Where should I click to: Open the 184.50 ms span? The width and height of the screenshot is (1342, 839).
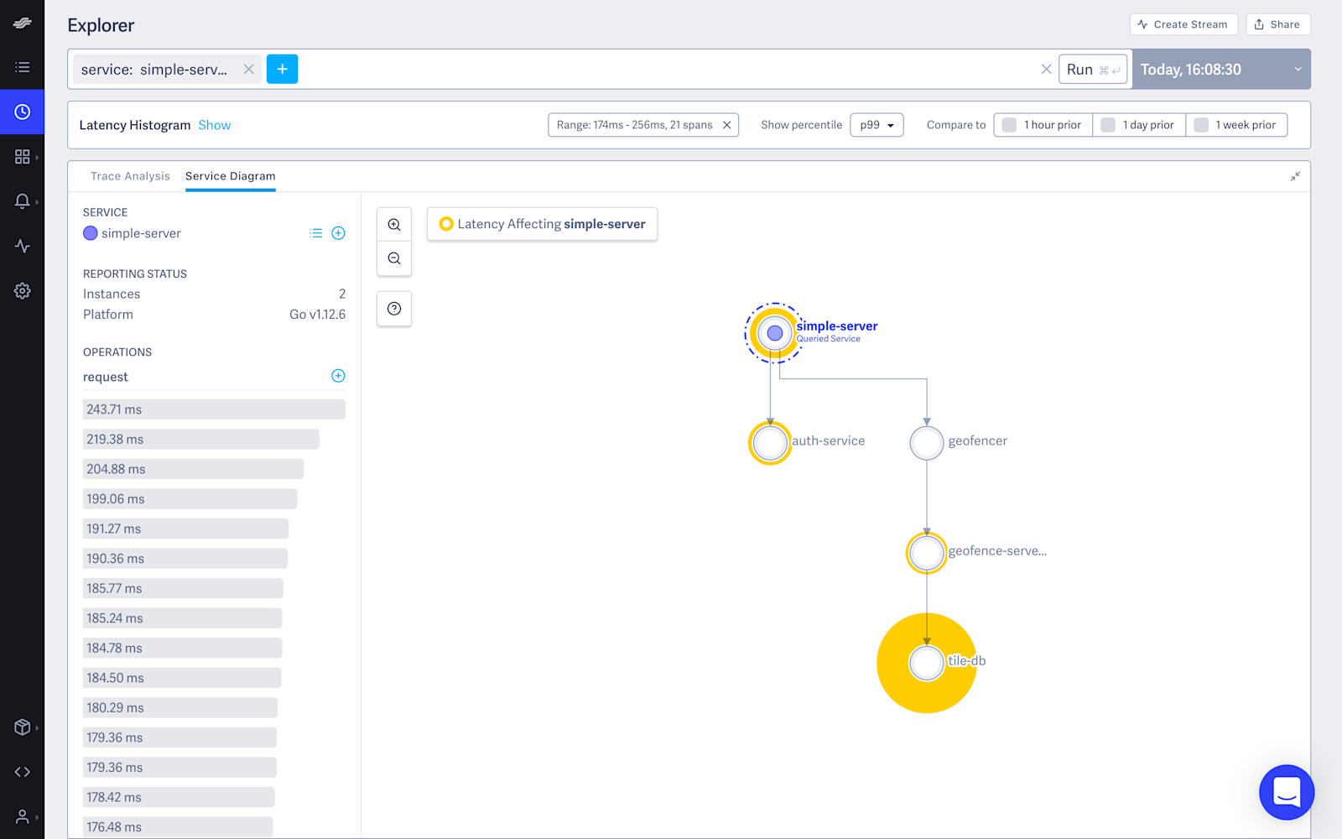[x=182, y=678]
